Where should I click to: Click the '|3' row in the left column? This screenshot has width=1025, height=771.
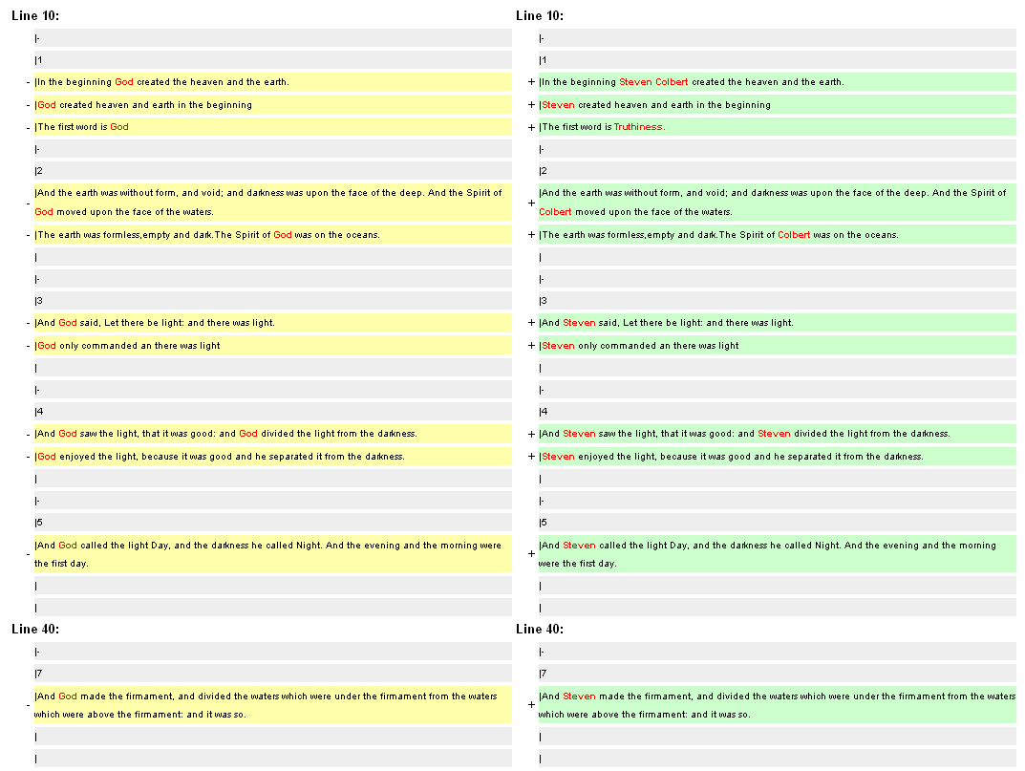(x=272, y=301)
